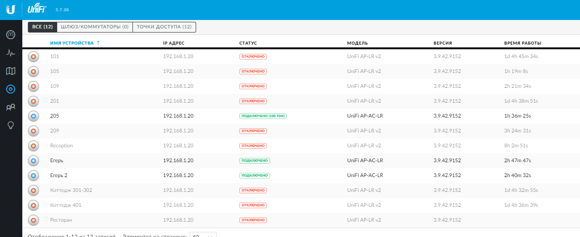The height and width of the screenshot is (237, 580).
Task: Sort by СТАТУС column header
Action: 248,43
